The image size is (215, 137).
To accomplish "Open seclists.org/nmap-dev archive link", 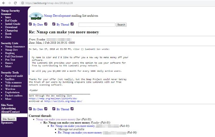I will click(63, 101).
